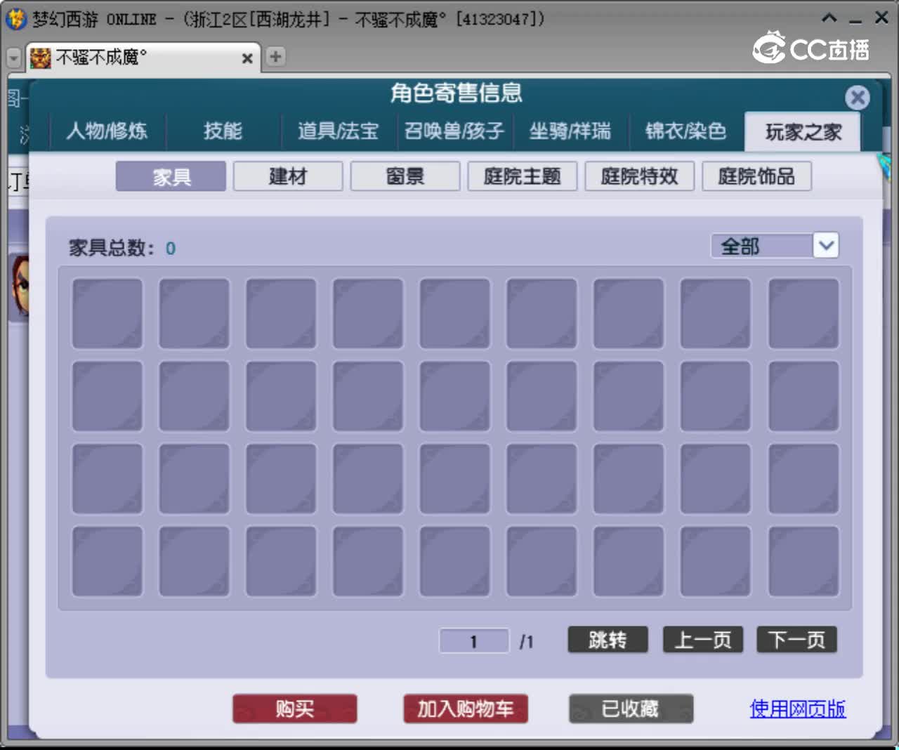
Task: Close the 不骚不成魔° tab
Action: click(247, 58)
